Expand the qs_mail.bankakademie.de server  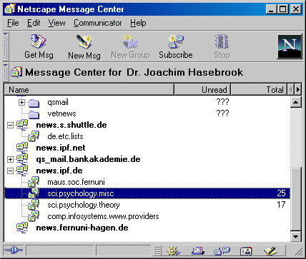pos(10,160)
